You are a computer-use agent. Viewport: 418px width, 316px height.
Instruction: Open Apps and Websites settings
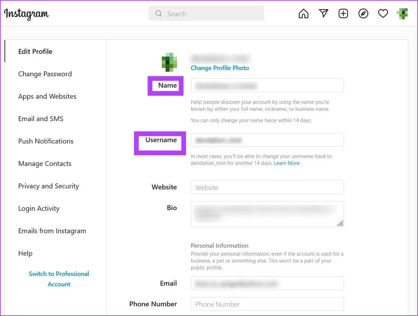47,96
